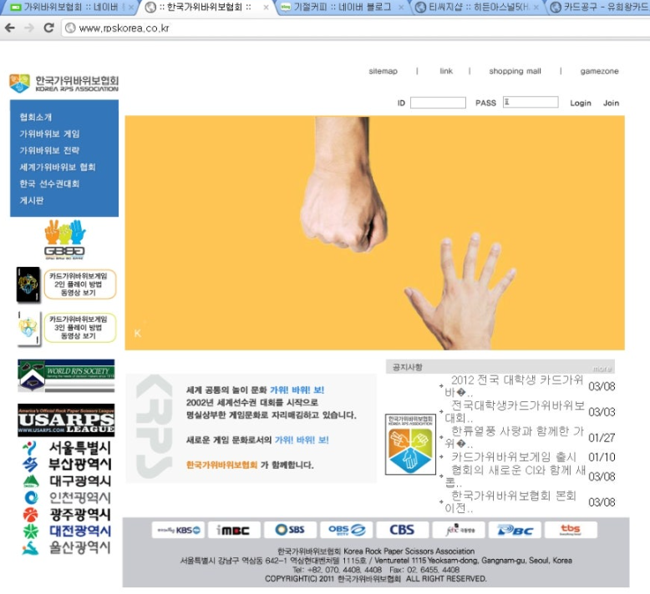Image resolution: width=650 pixels, height=594 pixels.
Task: Open notice 협회의 새로운 CI와 함께
Action: pos(514,476)
